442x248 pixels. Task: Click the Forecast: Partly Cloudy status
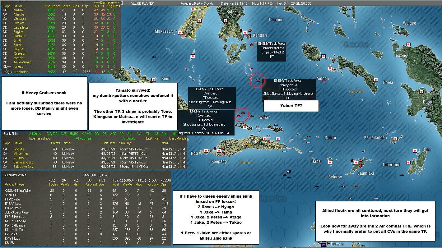coord(198,3)
